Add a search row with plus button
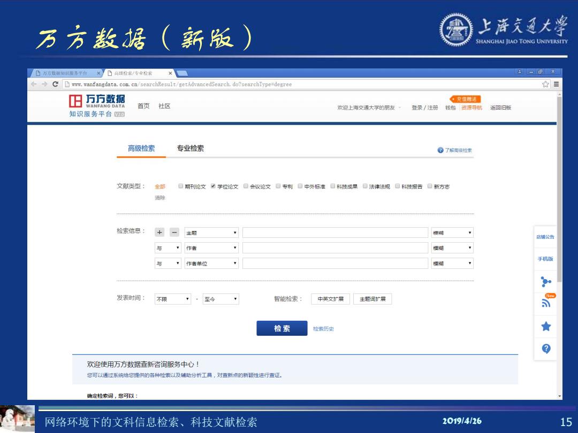 pyautogui.click(x=159, y=233)
